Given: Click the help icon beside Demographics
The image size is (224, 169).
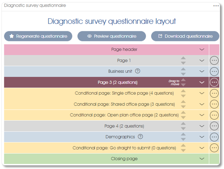Looking at the screenshot, I should point(140,136).
